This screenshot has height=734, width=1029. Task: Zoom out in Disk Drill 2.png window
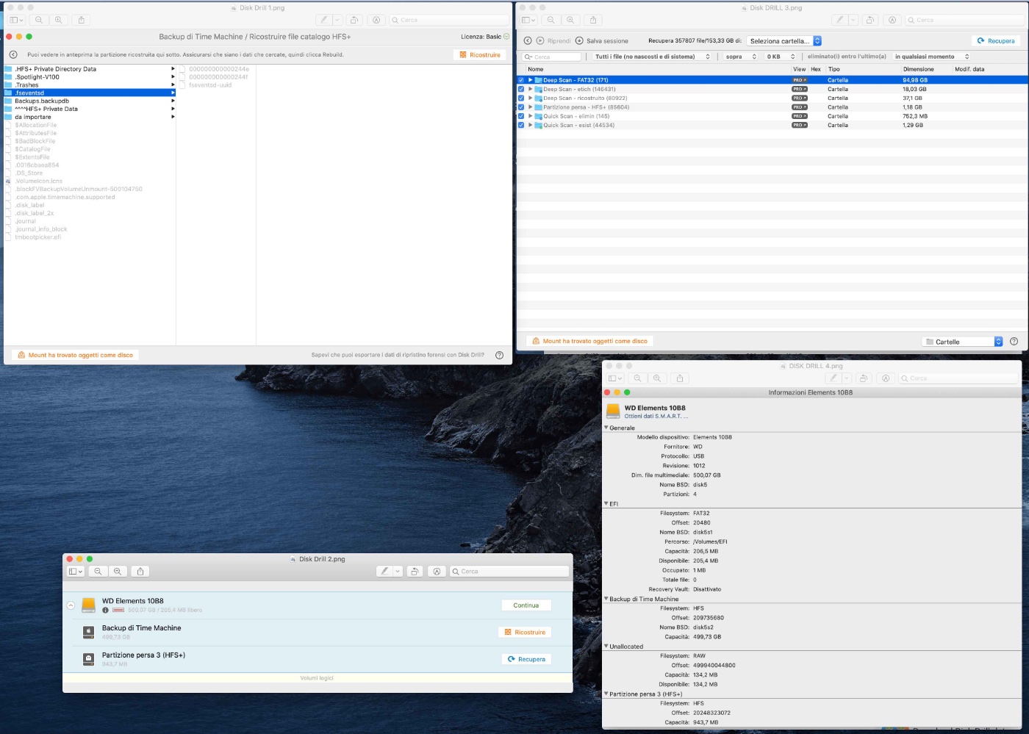click(x=98, y=571)
